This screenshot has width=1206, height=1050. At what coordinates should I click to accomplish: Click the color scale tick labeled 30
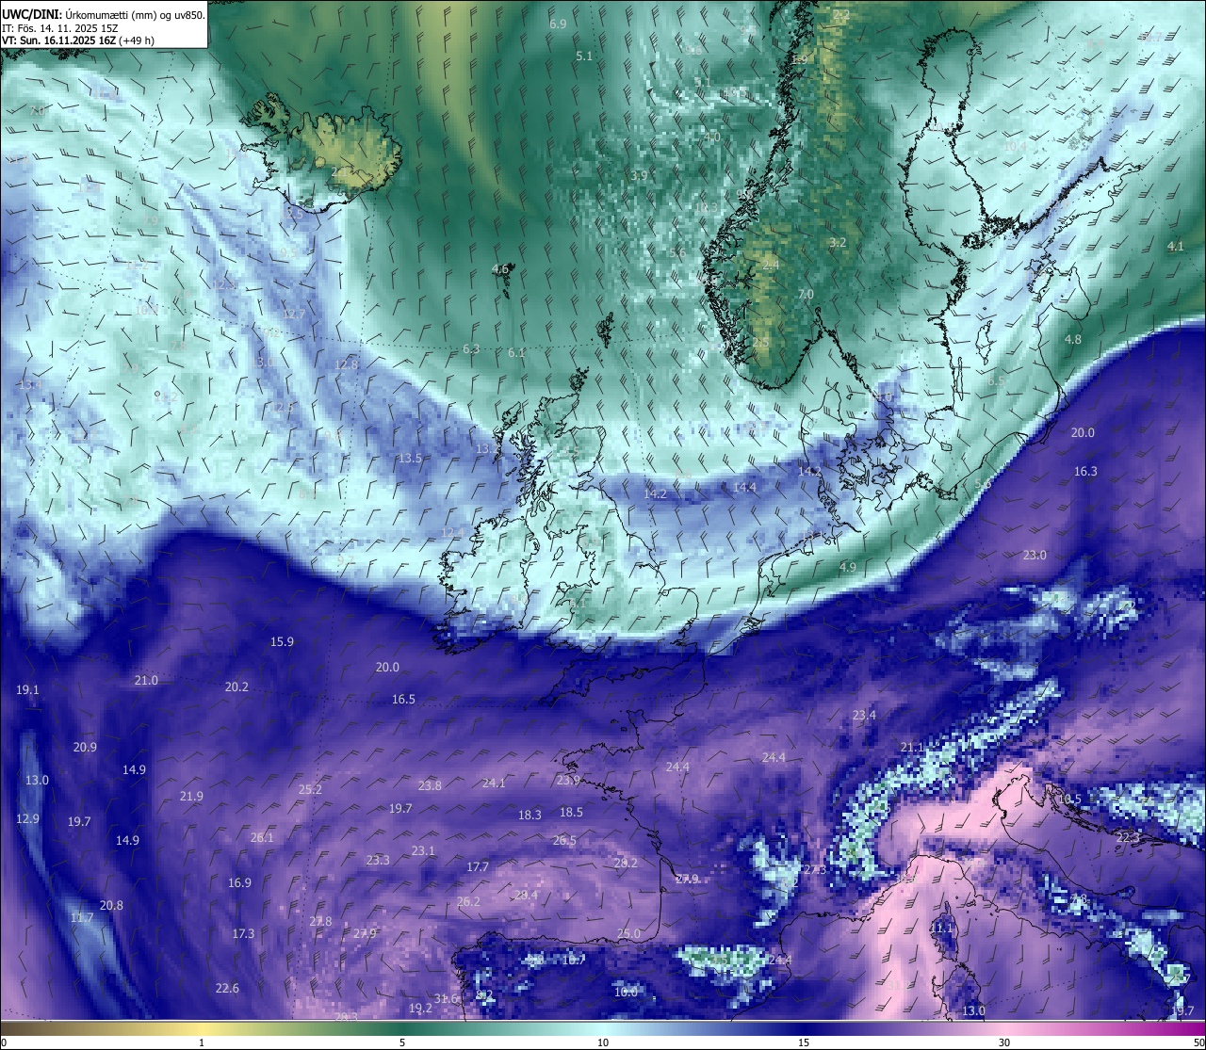pyautogui.click(x=1004, y=1042)
